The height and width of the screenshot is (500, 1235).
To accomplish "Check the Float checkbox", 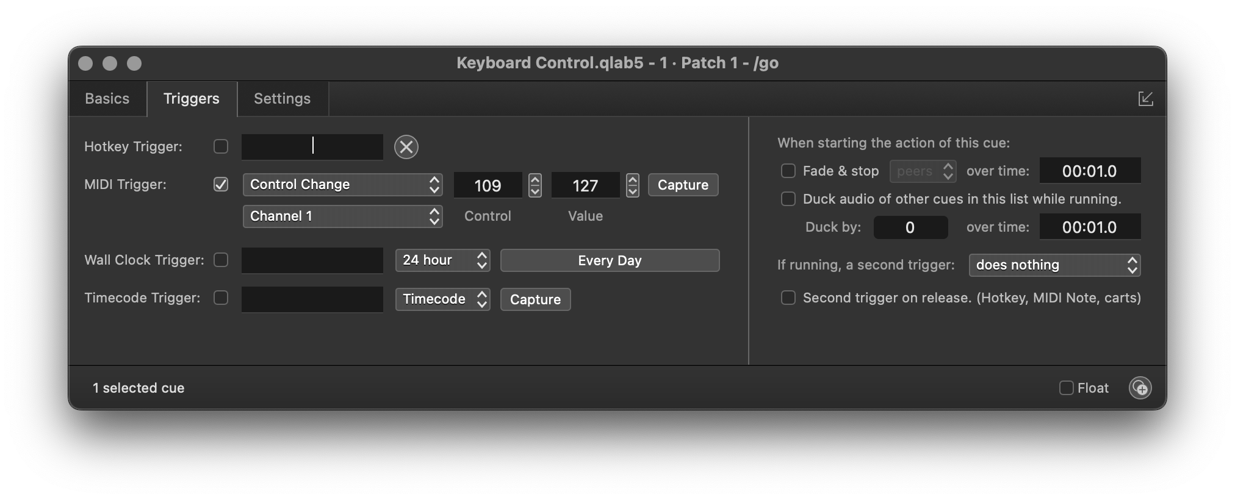I will 1065,388.
